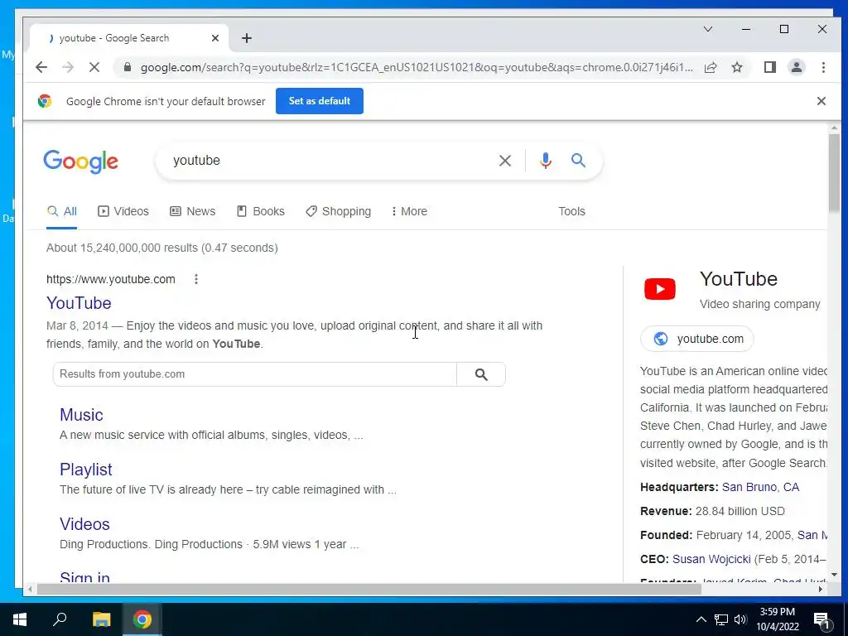Viewport: 848px width, 636px height.
Task: Stop loading the page with the X button
Action: pyautogui.click(x=94, y=67)
